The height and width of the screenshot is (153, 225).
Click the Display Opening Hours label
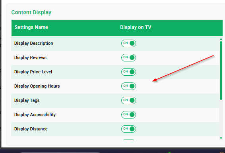pos(37,86)
